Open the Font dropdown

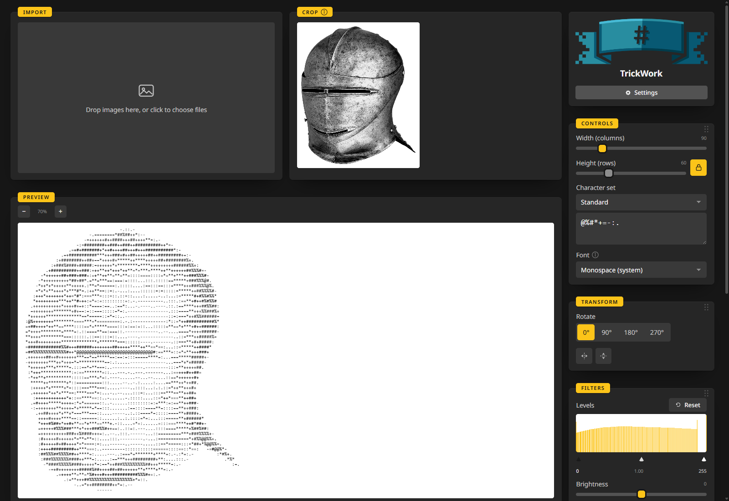coord(641,270)
